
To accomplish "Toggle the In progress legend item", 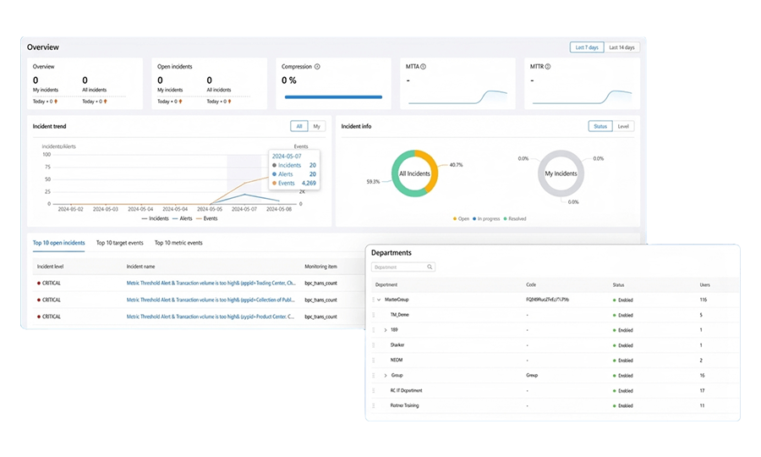I will [x=486, y=219].
